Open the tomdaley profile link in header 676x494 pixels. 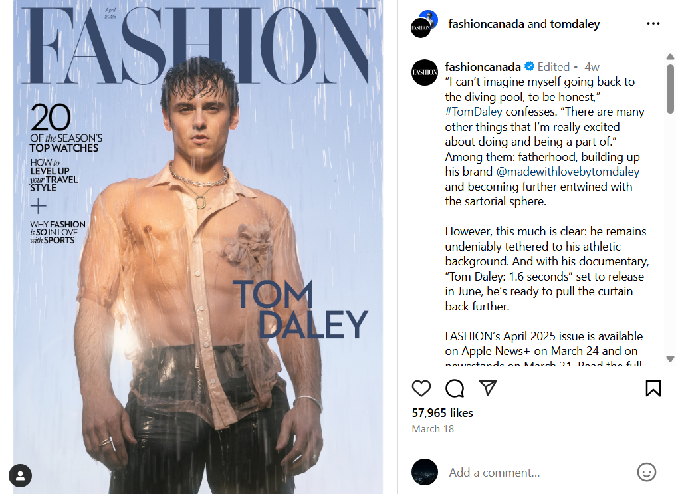coord(574,24)
